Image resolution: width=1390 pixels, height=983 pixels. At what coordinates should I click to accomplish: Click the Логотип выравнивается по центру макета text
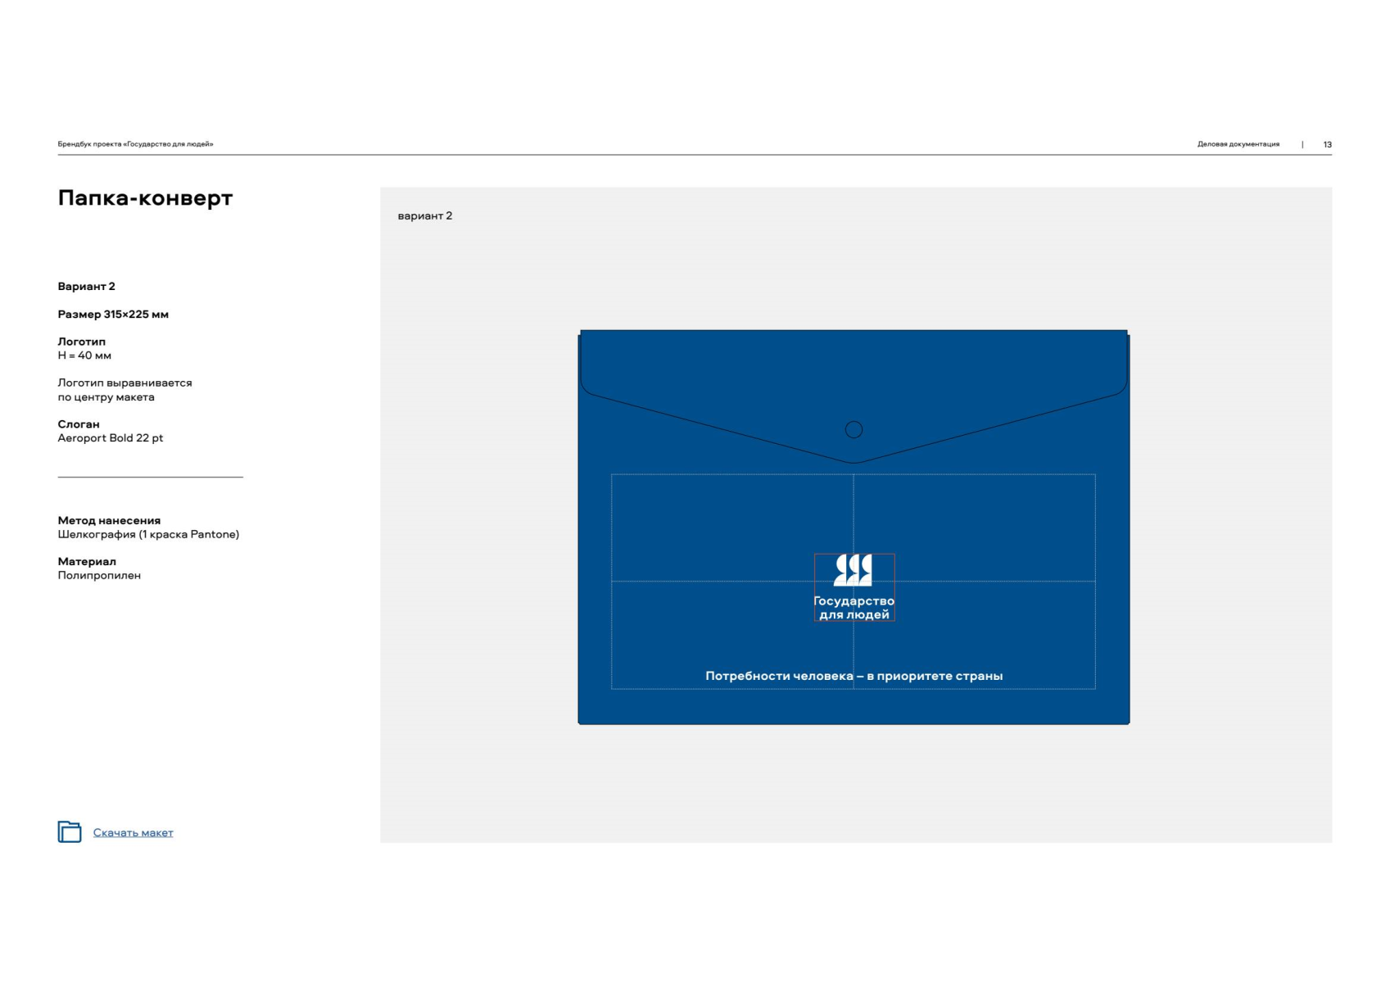click(x=125, y=390)
